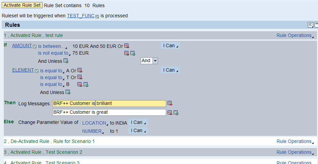Image resolution: width=318 pixels, height=164 pixels.
Task: Click the 'BRF++ Customer is great' field
Action: coord(109,112)
